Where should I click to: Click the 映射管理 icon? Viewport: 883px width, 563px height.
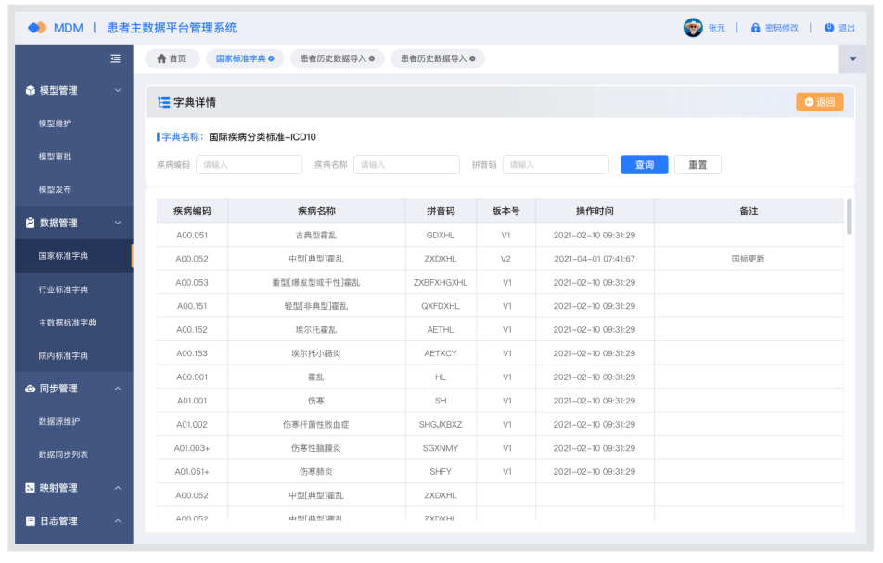[x=31, y=488]
